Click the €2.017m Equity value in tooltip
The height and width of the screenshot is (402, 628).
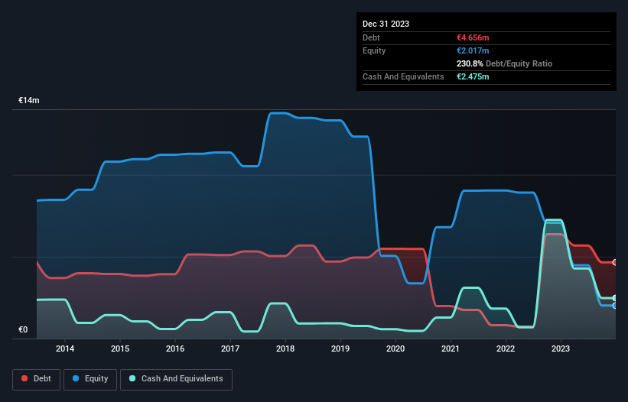[473, 50]
